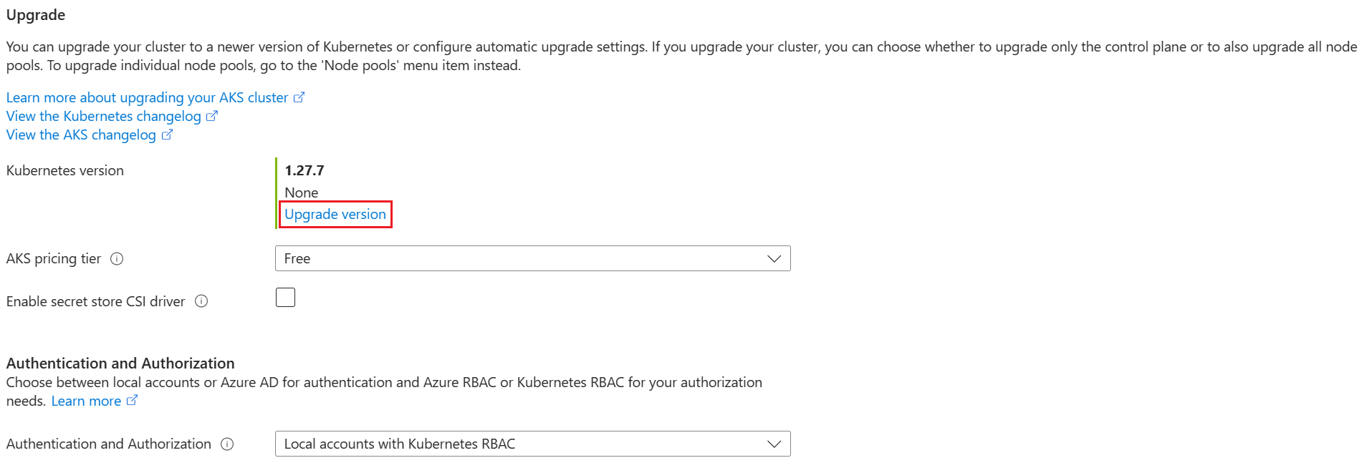Open the 'View the AKS changelog' link
Image resolution: width=1362 pixels, height=473 pixels.
[81, 135]
